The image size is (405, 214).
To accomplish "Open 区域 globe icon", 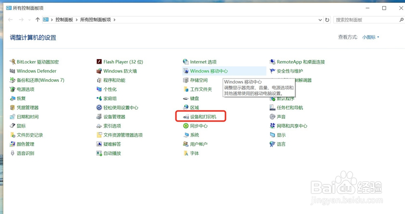I will pyautogui.click(x=186, y=107).
